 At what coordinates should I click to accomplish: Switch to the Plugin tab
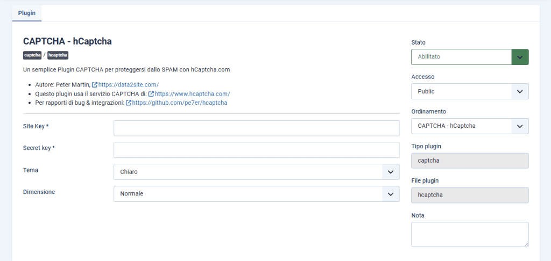pos(27,12)
